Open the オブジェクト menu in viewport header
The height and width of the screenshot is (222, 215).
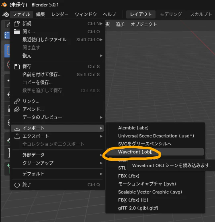pos(143,24)
